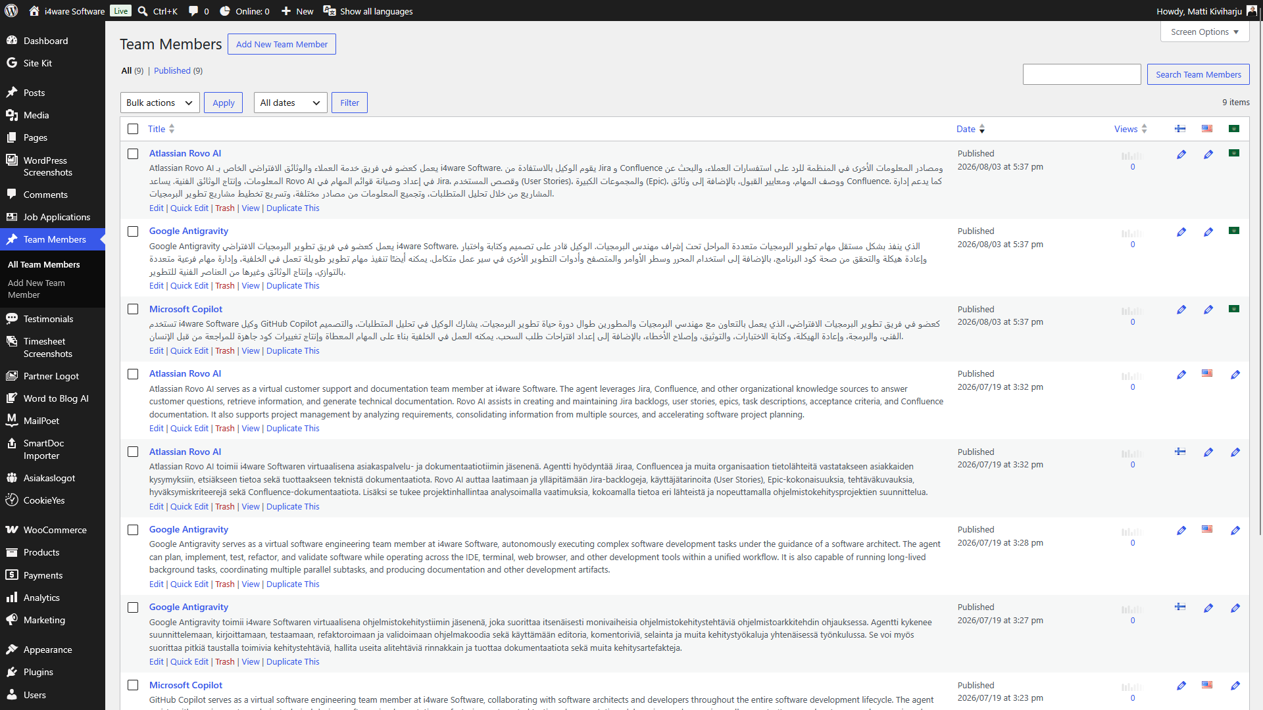The width and height of the screenshot is (1263, 710).
Task: Sort the list by the Date column
Action: pos(970,129)
